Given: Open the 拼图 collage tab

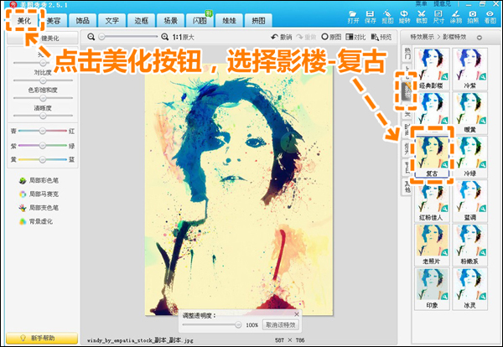Looking at the screenshot, I should click(258, 18).
